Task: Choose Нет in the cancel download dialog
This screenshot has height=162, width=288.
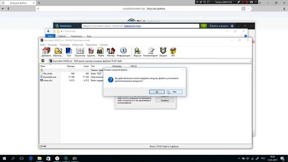Action: click(x=175, y=92)
